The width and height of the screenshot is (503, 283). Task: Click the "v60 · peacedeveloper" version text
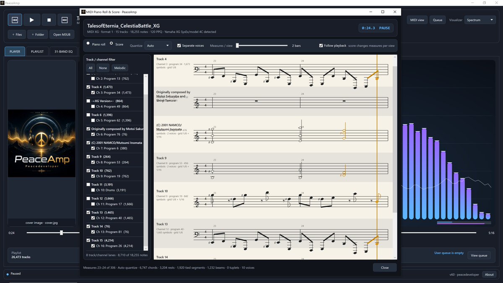point(464,275)
